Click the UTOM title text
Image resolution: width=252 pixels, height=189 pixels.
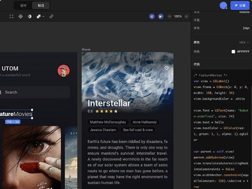click(10, 69)
